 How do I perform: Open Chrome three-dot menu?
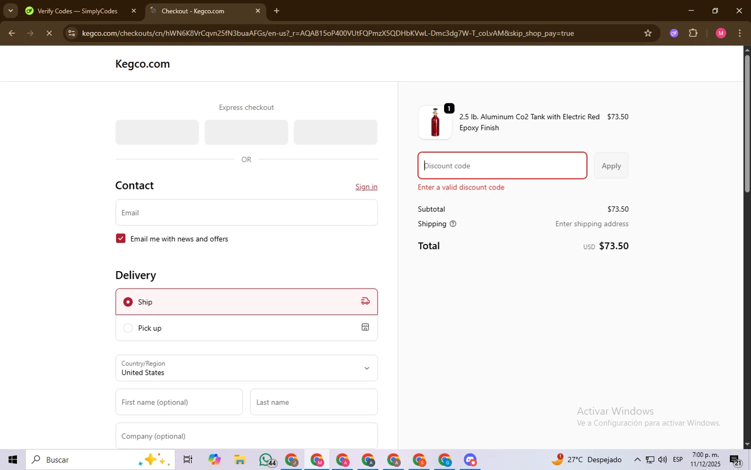[740, 33]
